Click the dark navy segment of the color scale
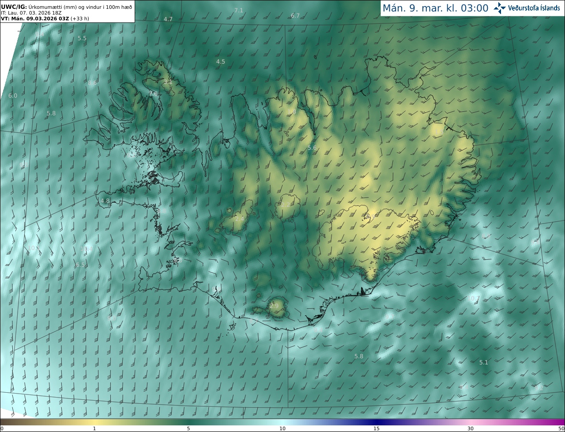Screen dimensions: 565x432 [x=377, y=422]
